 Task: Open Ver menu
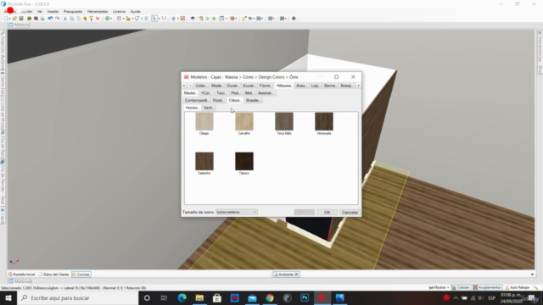pyautogui.click(x=40, y=11)
